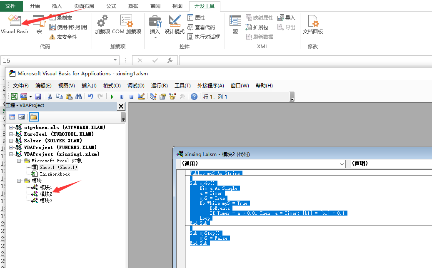The image size is (432, 268).
Task: Open the Macros (宏) list
Action: click(x=39, y=25)
